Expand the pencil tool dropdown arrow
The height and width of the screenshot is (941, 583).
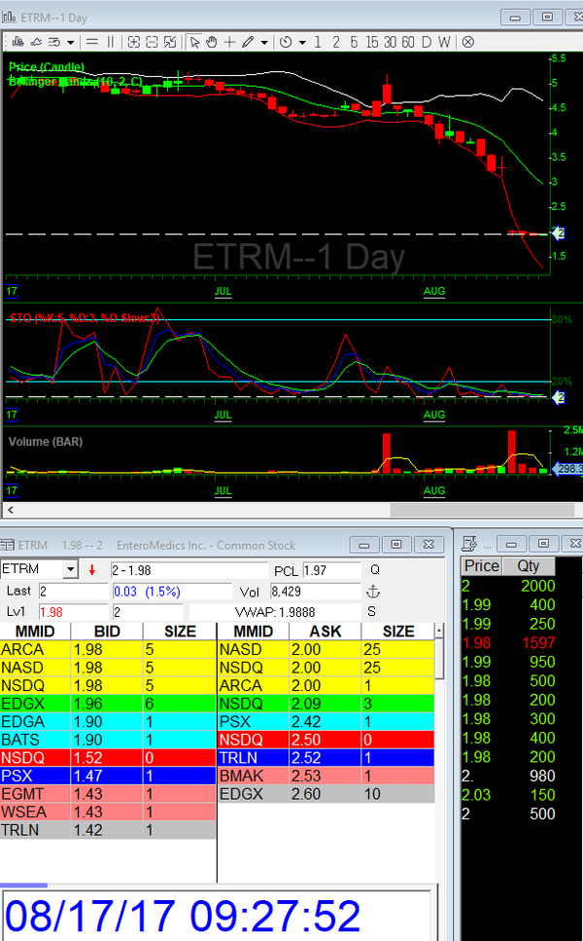click(x=264, y=42)
